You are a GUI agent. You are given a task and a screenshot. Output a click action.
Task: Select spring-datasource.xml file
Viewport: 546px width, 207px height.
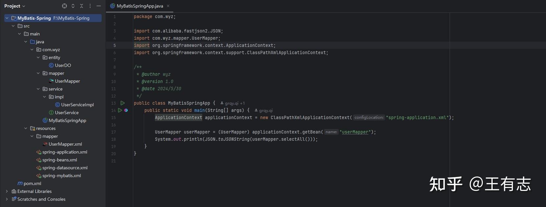[x=65, y=168]
